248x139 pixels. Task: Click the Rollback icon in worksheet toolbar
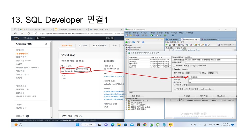[191, 45]
